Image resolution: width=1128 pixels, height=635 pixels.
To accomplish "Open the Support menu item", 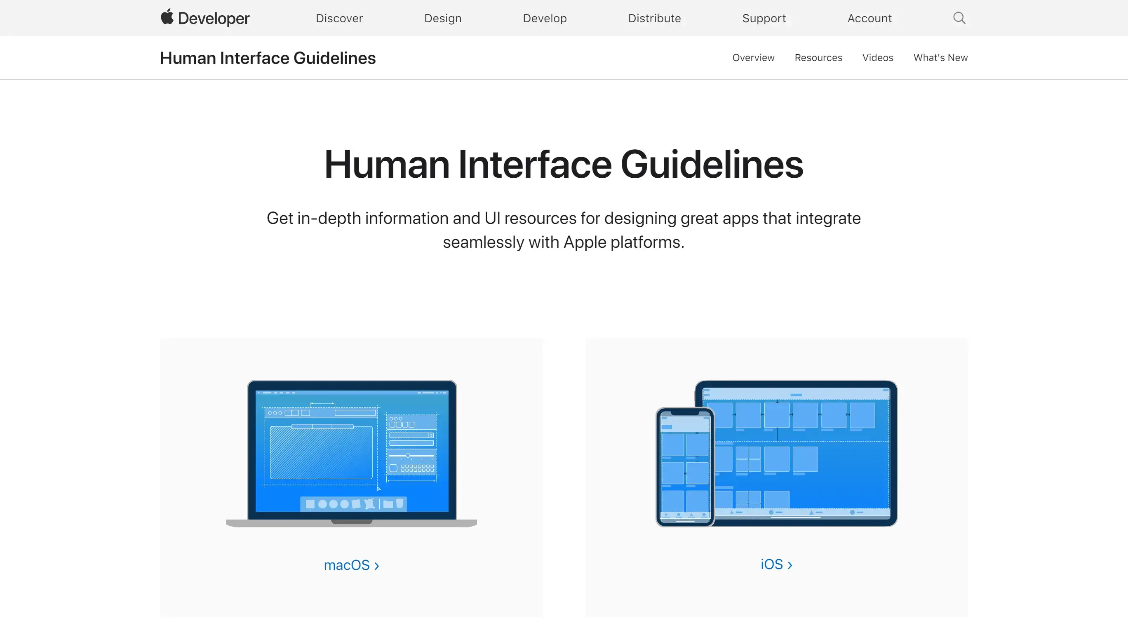I will 764,18.
